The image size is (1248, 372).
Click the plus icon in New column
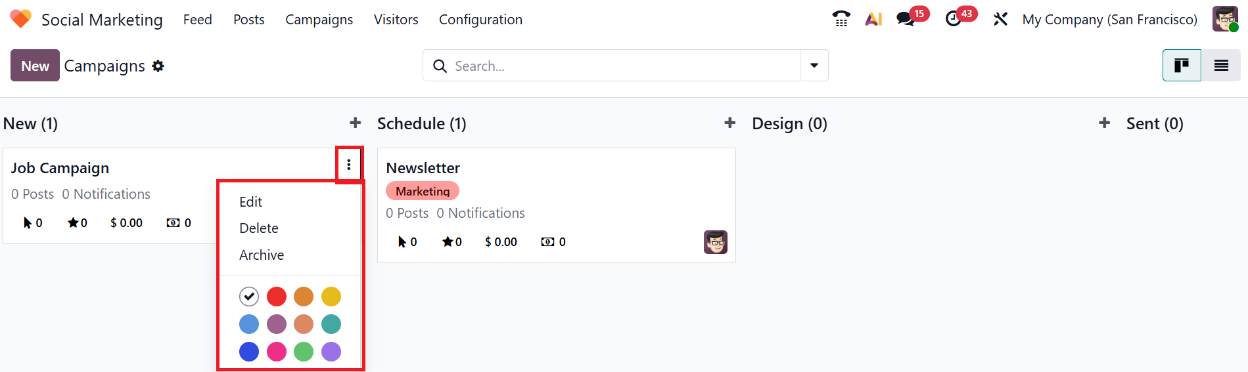click(x=355, y=123)
